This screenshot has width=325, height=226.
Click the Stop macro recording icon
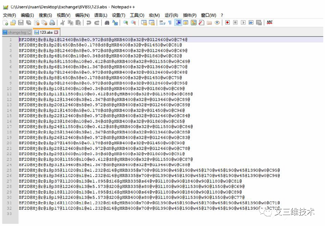coord(235,23)
